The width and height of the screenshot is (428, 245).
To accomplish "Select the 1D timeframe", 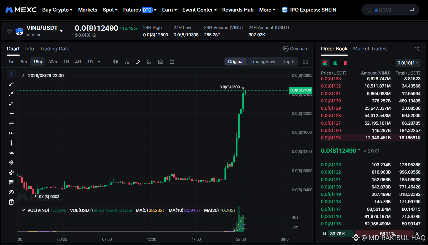I will pos(90,62).
